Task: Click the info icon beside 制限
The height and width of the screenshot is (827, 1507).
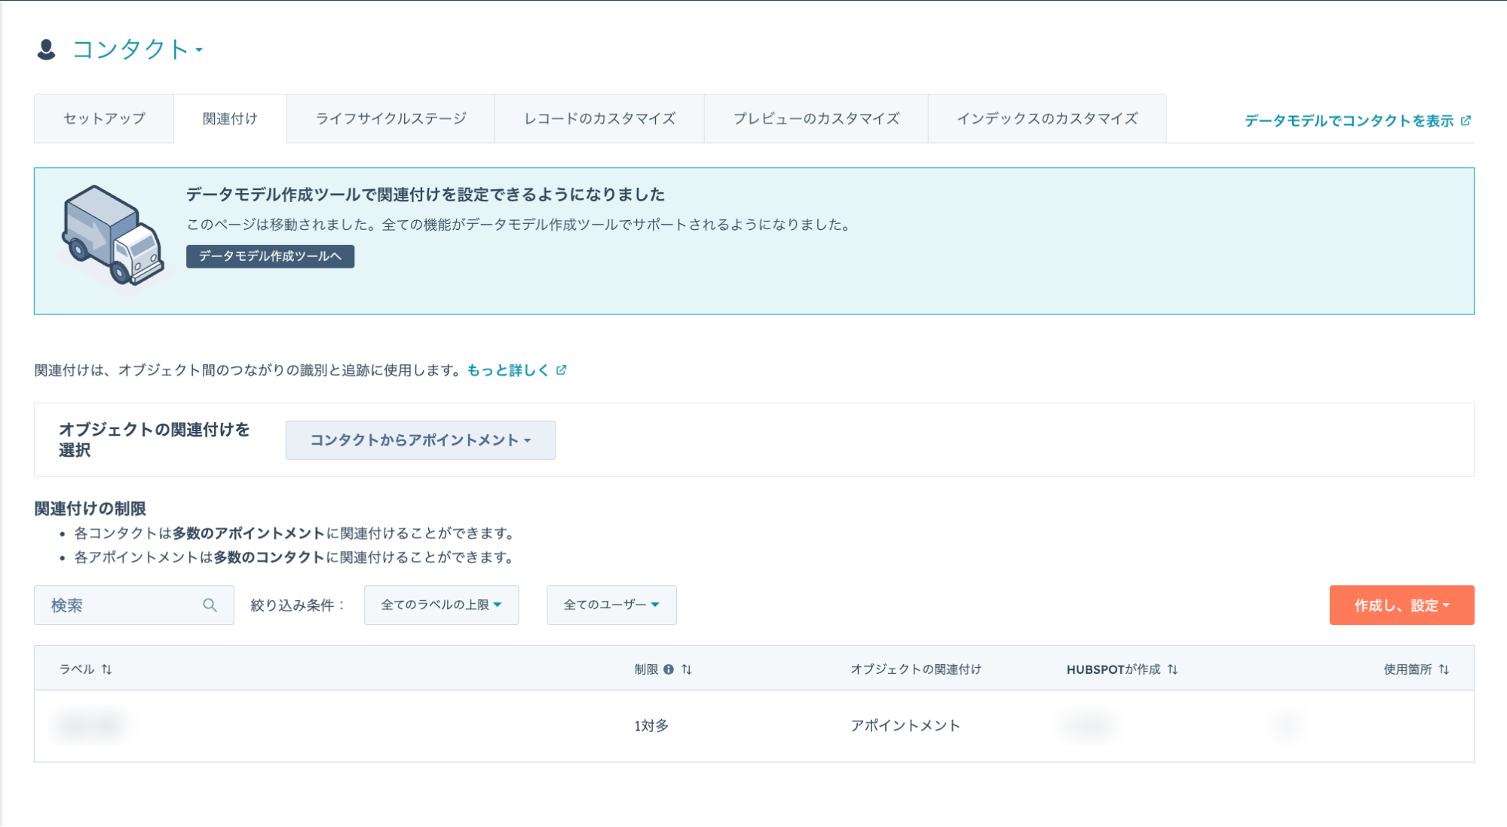Action: point(669,669)
